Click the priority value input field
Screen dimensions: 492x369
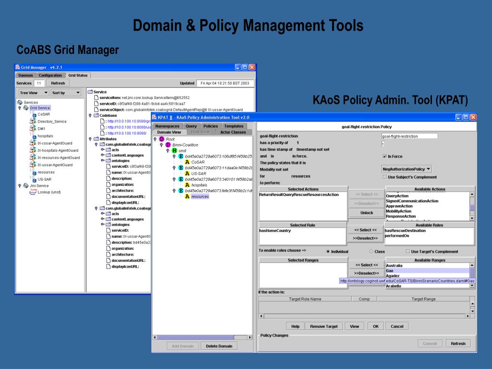tap(383, 144)
